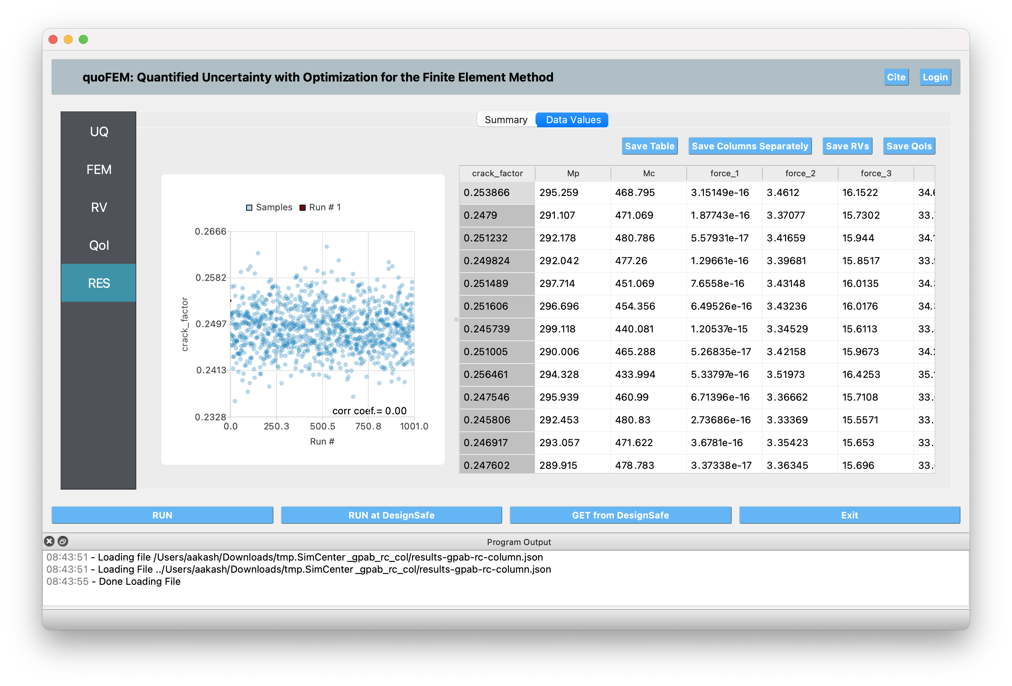Image resolution: width=1012 pixels, height=686 pixels.
Task: Click Mp cell 295.259
Action: 573,193
